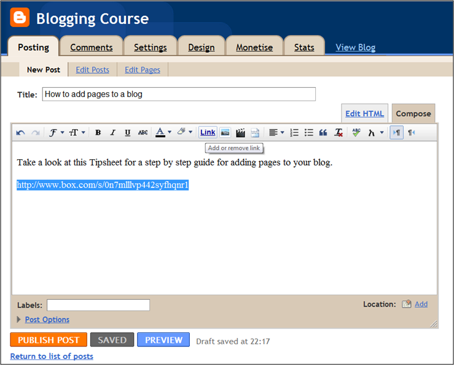
Task: Open the highlight color dropdown arrow
Action: 190,132
